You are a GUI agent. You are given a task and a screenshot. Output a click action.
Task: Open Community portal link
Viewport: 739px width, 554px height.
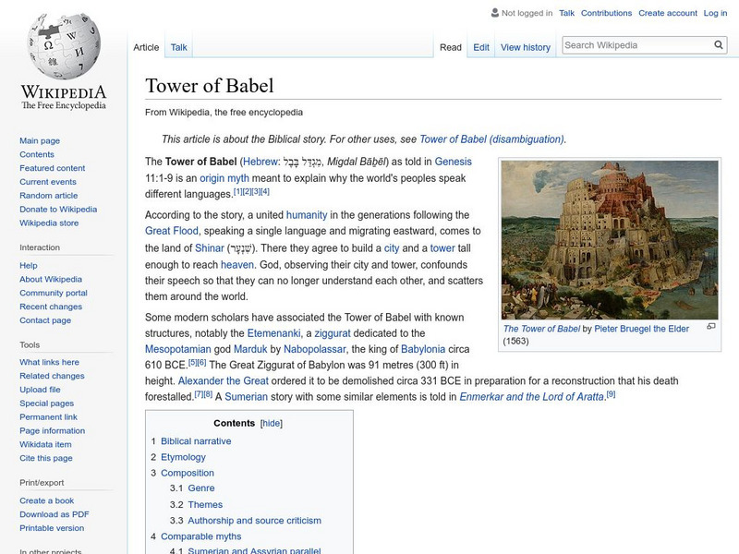pyautogui.click(x=54, y=293)
